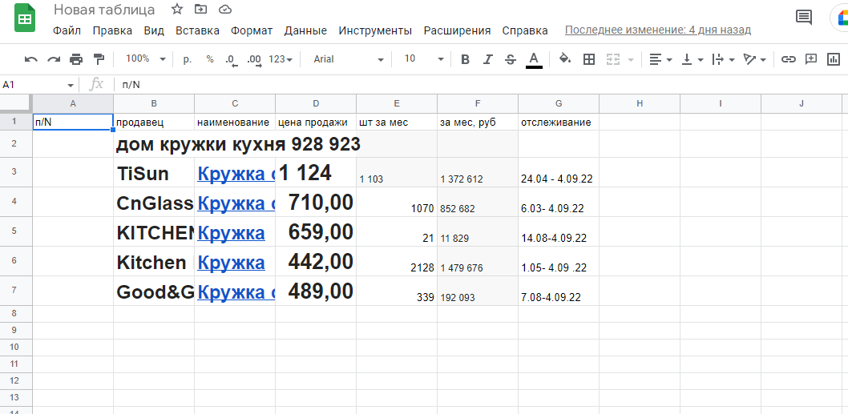Open the Кружка link in 442,00 row
Viewport: 848px width, 414px height.
click(x=231, y=263)
